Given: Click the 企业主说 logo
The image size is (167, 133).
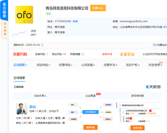Looking at the screenshot, I should 128,54.
